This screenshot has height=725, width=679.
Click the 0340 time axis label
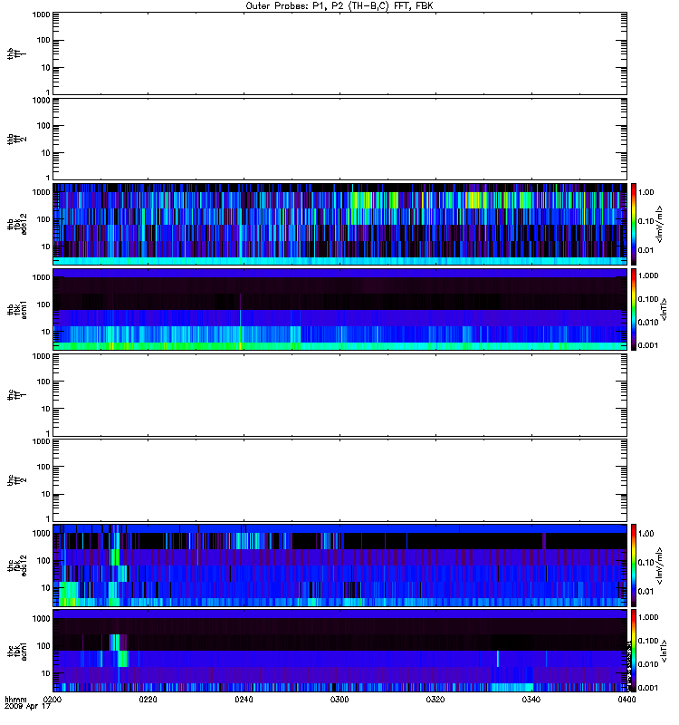tap(531, 700)
